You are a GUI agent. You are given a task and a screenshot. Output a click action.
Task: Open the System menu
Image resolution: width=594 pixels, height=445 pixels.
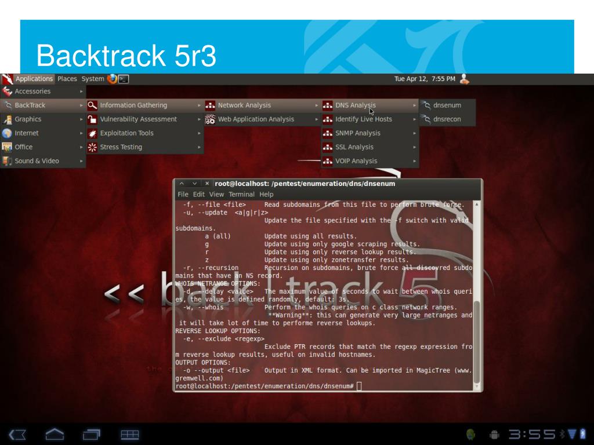pyautogui.click(x=92, y=79)
